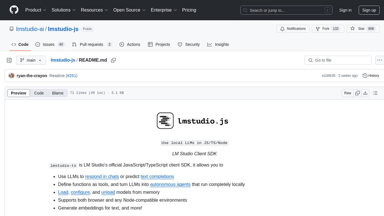The height and width of the screenshot is (216, 384).
Task: Click the Public repository badge
Action: (88, 29)
